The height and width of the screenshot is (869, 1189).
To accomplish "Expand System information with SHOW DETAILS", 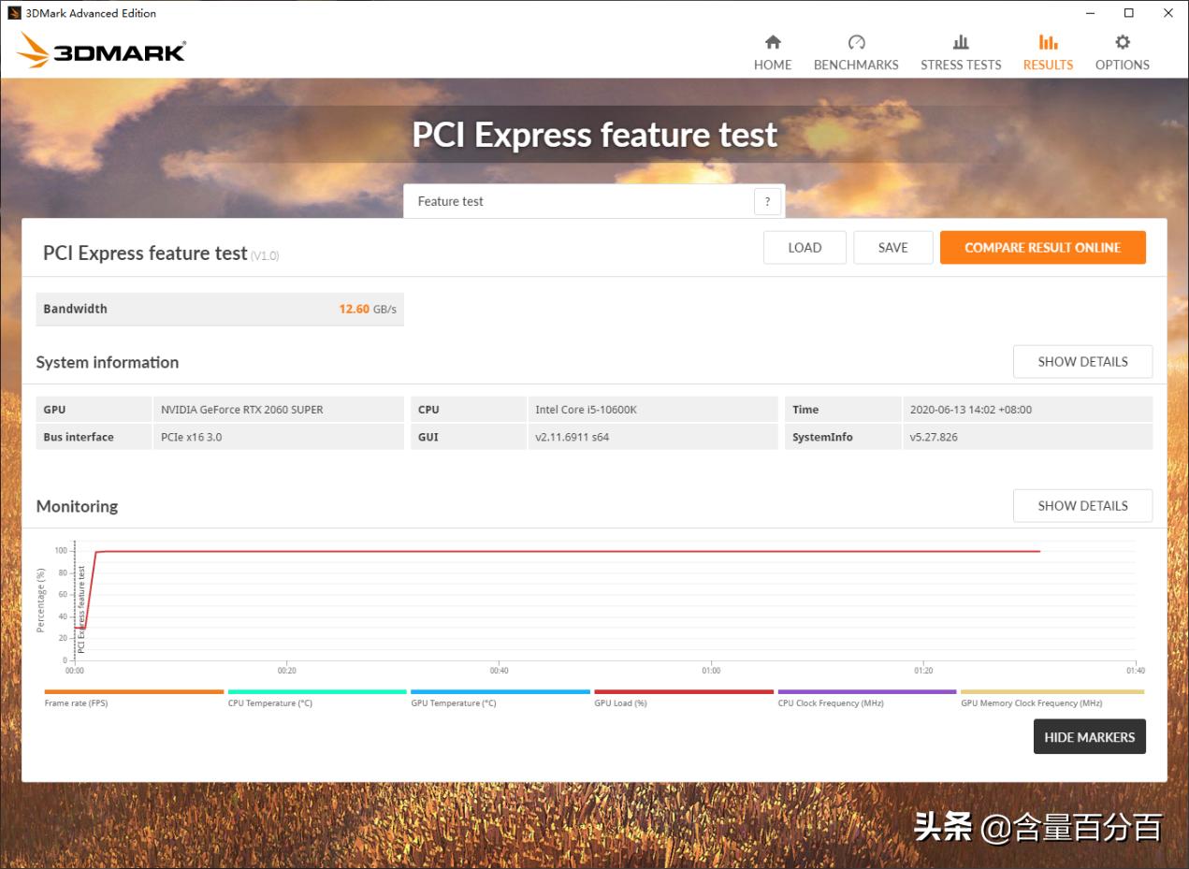I will (1082, 361).
